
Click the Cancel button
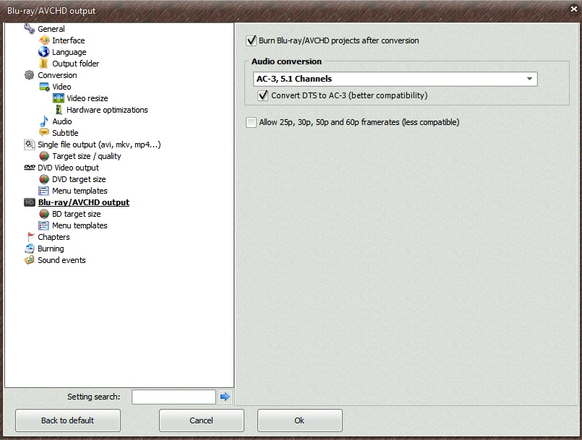202,420
